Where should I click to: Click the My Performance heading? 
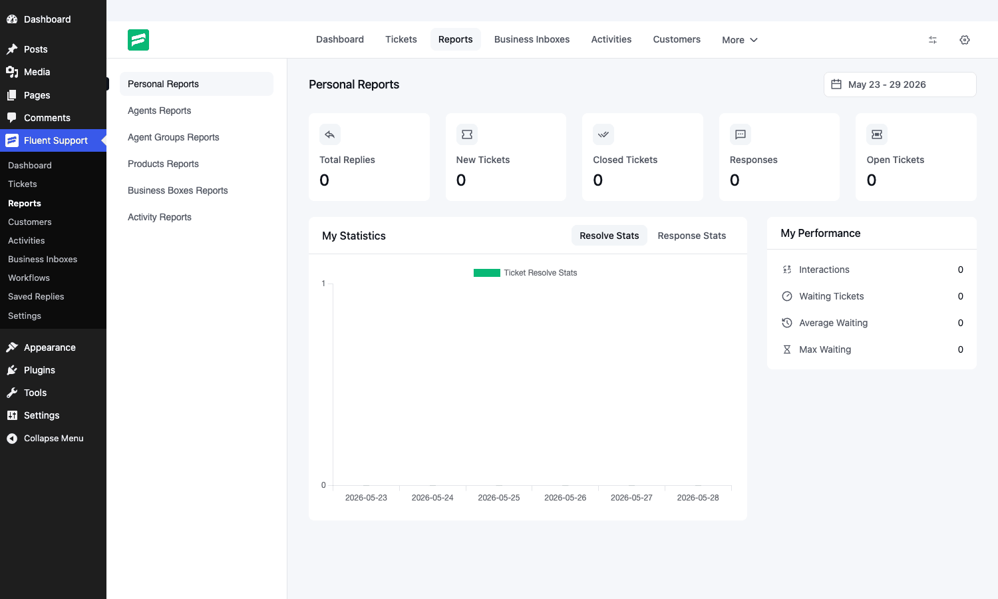(x=820, y=233)
